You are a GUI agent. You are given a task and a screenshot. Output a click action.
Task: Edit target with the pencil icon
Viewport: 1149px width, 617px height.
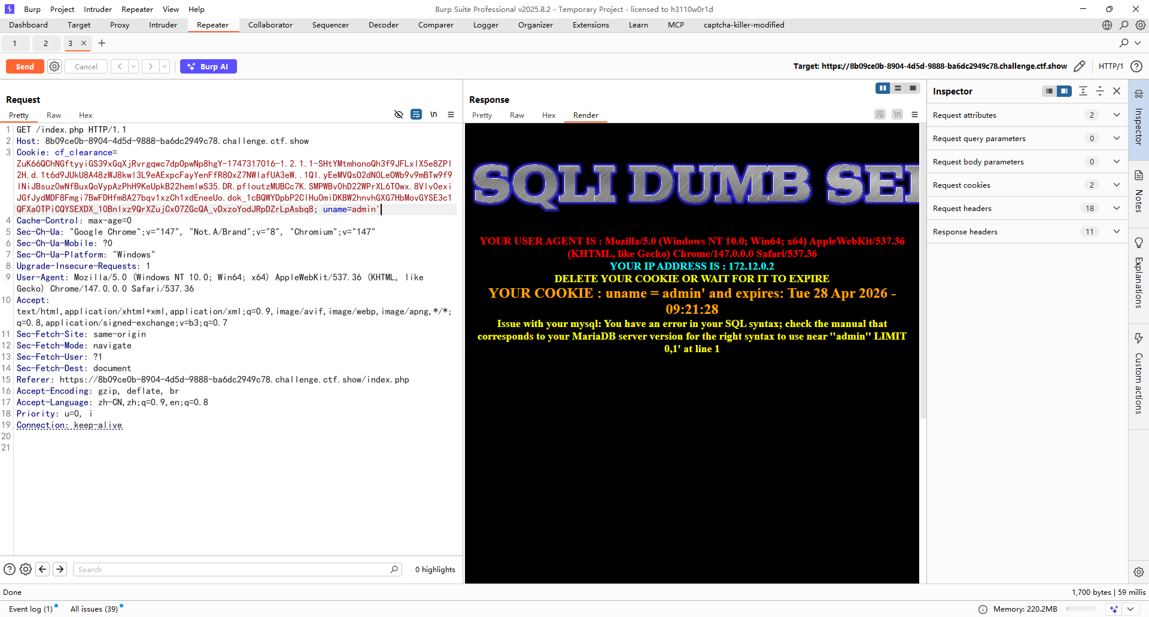pos(1080,66)
